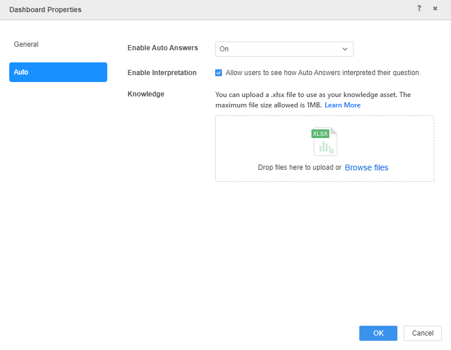
Task: Click 'Drop files here to upload' text
Action: [x=299, y=167]
